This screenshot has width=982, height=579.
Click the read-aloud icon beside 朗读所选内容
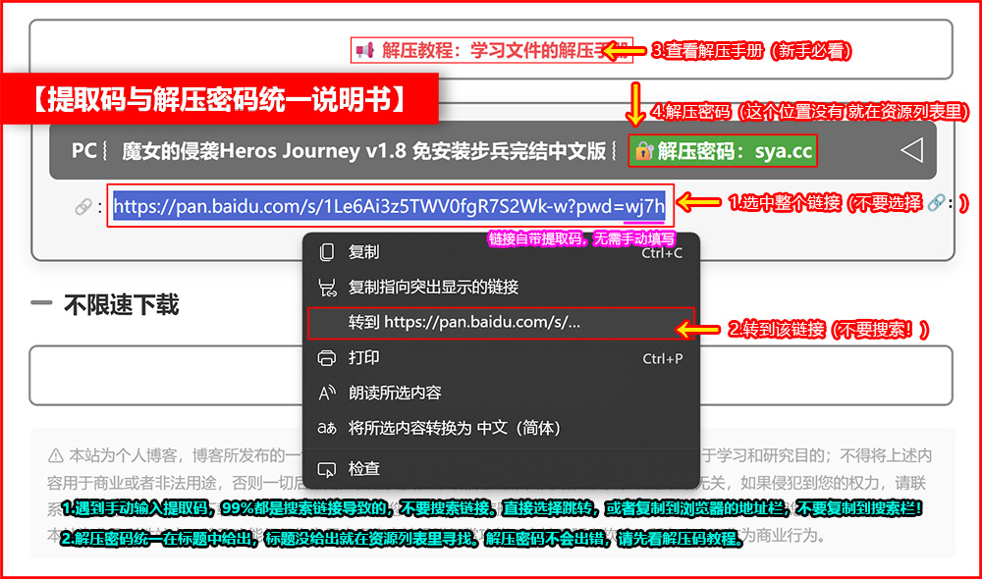pos(327,393)
